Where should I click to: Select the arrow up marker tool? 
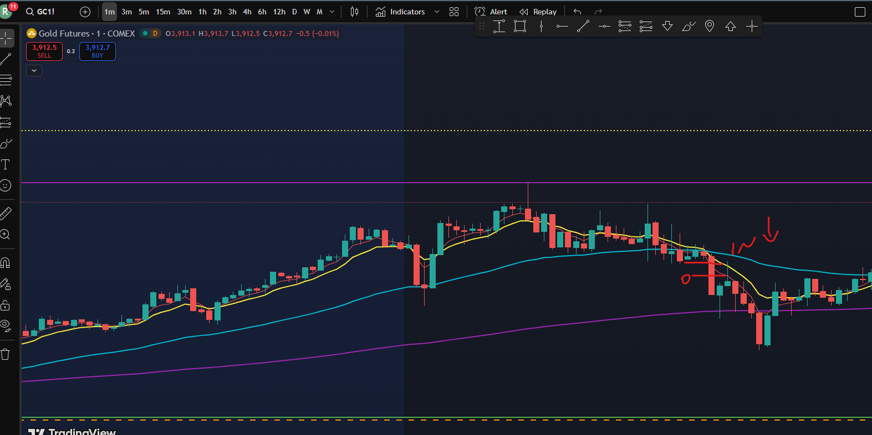pyautogui.click(x=731, y=26)
